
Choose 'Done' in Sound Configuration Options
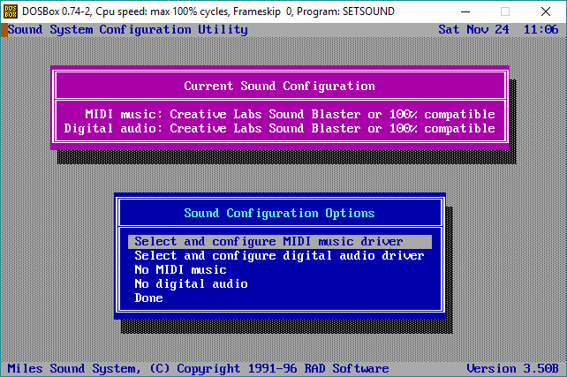148,298
